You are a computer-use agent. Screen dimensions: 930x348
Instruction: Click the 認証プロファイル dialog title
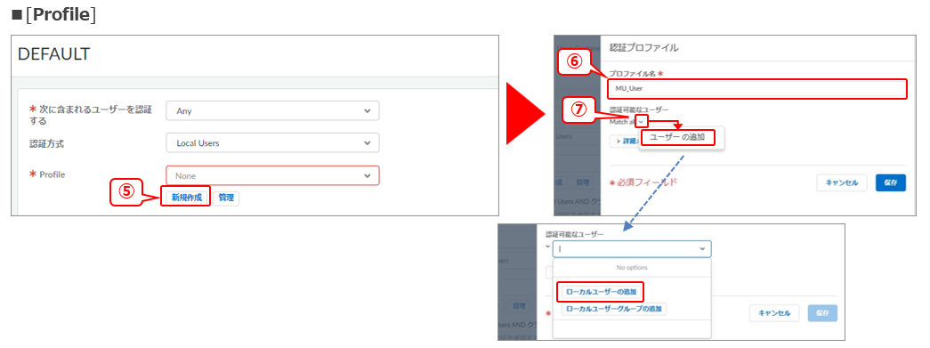[x=643, y=48]
